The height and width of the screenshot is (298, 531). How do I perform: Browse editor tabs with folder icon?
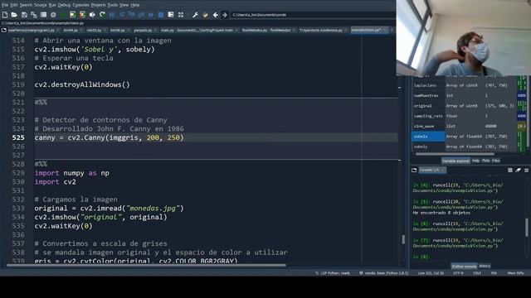click(x=3, y=30)
